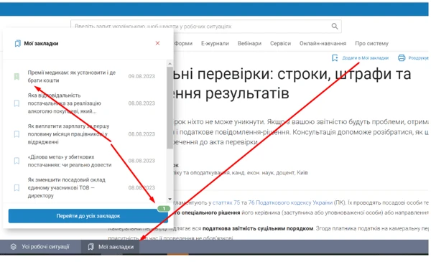Click Перейти до усіх закладок button
Screen dimensions: 431x262
click(x=88, y=216)
